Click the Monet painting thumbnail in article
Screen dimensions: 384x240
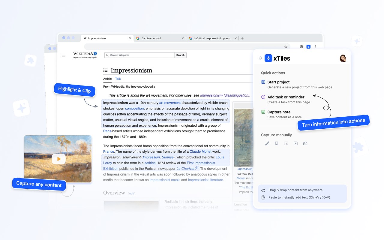244,137
